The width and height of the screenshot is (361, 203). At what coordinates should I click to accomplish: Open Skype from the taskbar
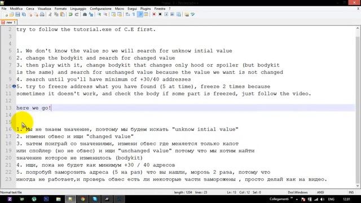pos(95,199)
